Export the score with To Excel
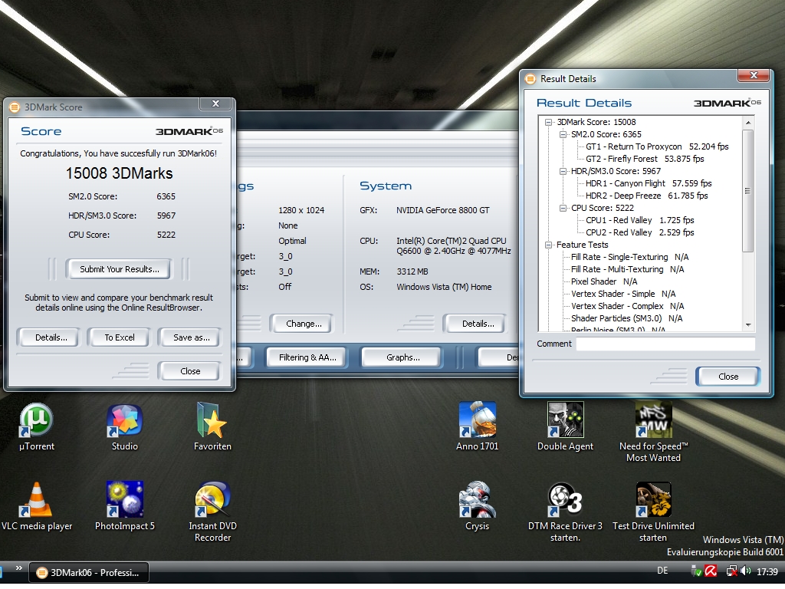 coord(119,337)
